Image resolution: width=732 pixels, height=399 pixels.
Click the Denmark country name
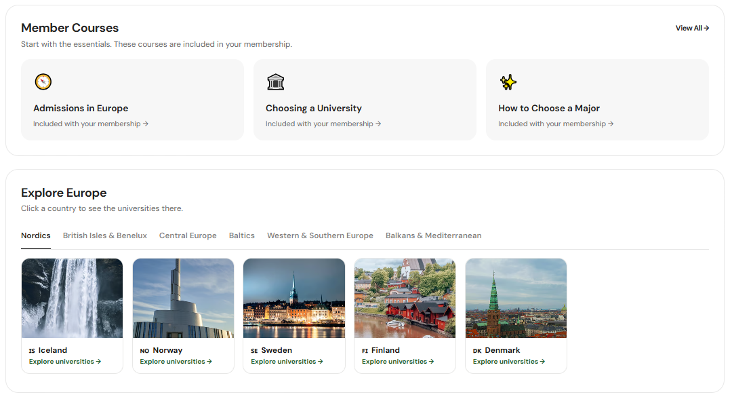point(502,350)
